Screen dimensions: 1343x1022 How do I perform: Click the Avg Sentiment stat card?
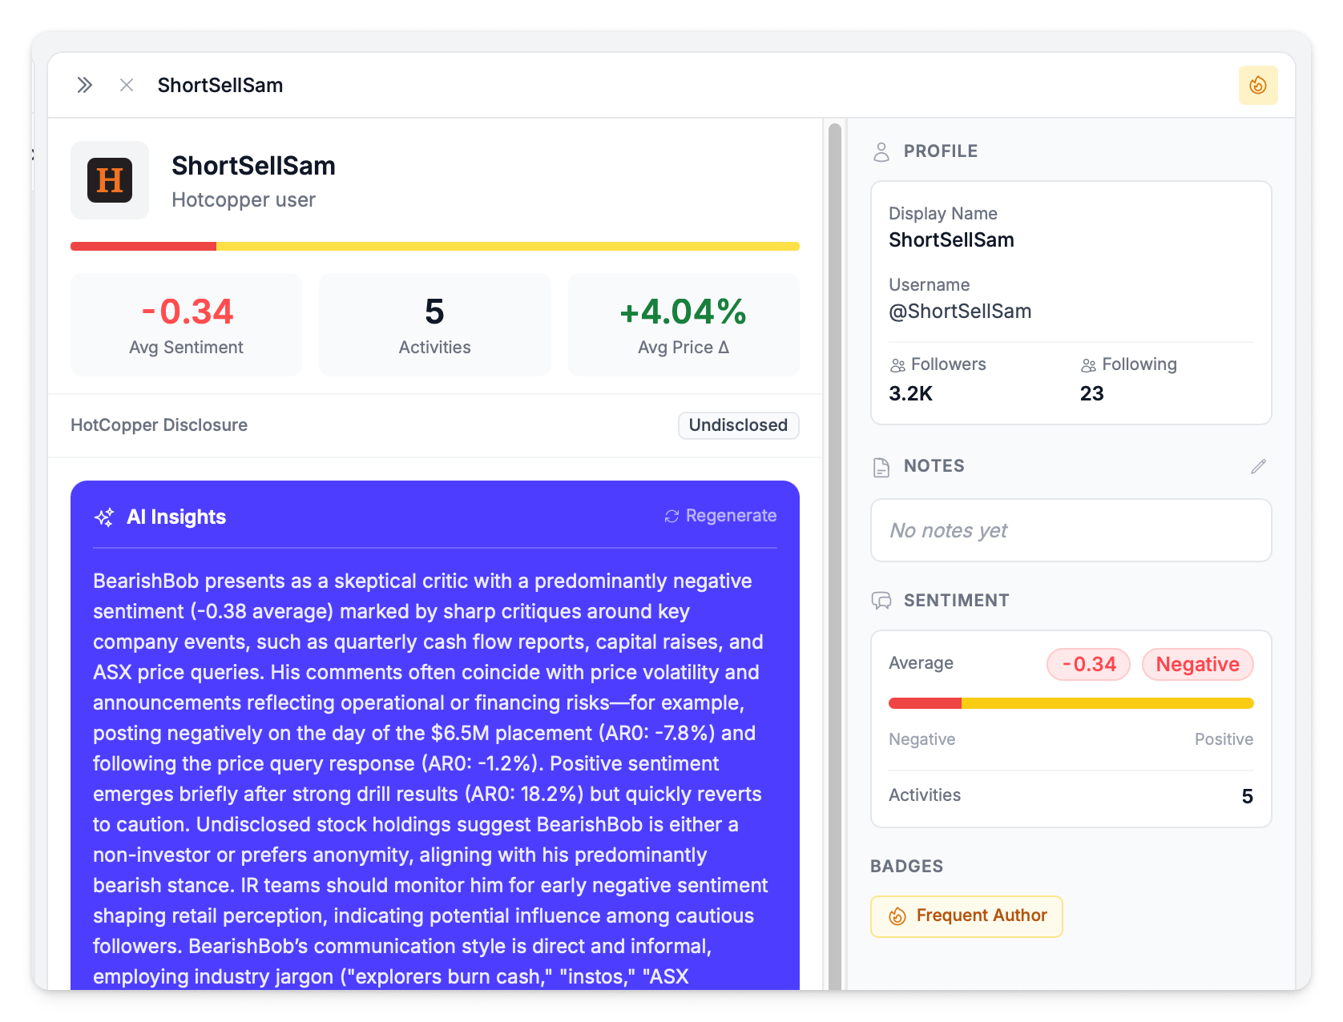[x=187, y=324]
